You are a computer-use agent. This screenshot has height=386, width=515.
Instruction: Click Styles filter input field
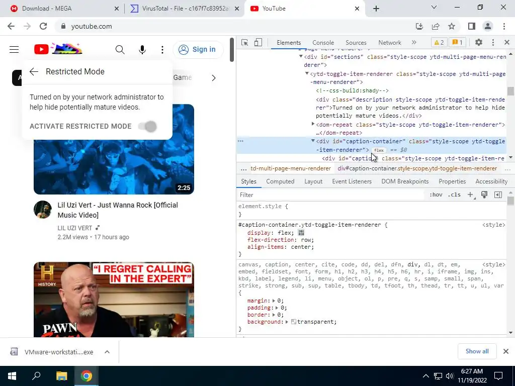(332, 195)
